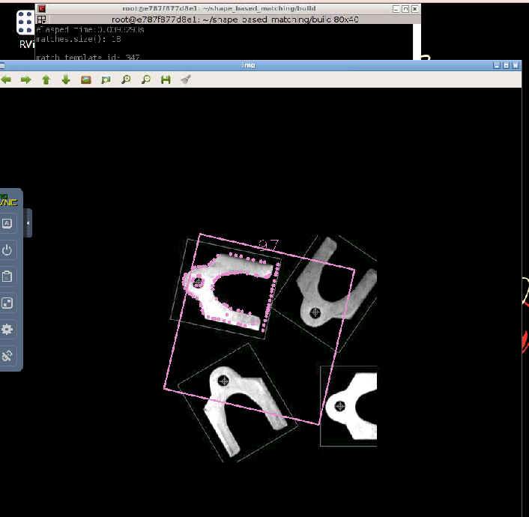Click 'matches.size(): 18' terminal line

pos(79,39)
